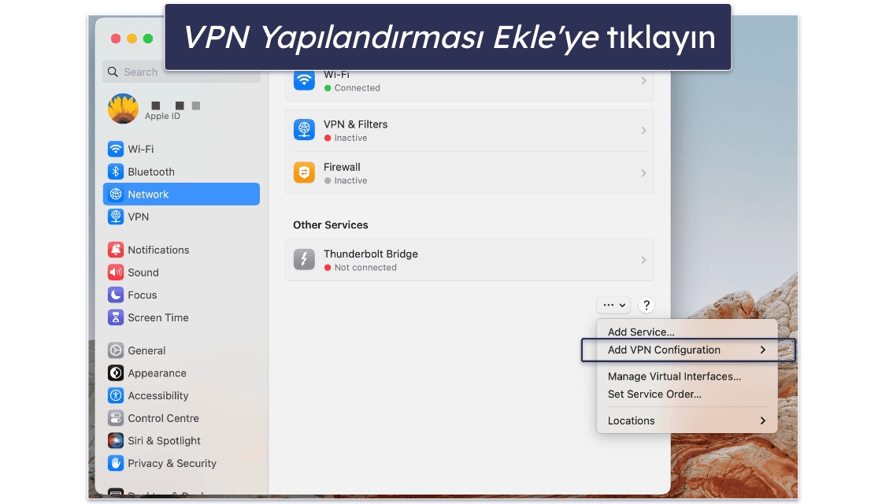Click the orange Firewall icon
893x504 pixels.
pos(304,172)
